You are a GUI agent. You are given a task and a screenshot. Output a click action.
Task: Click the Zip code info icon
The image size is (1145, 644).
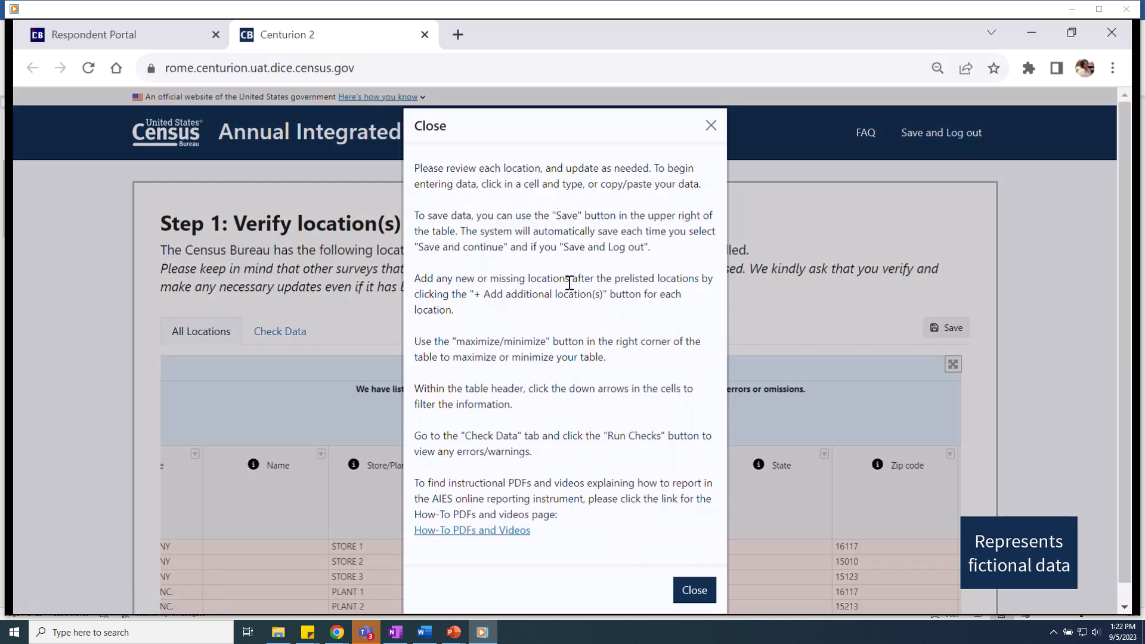877,465
